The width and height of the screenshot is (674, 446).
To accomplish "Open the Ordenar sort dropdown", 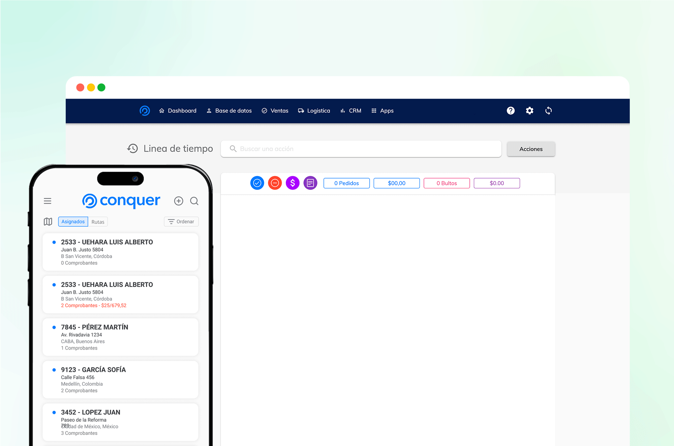I will (181, 221).
